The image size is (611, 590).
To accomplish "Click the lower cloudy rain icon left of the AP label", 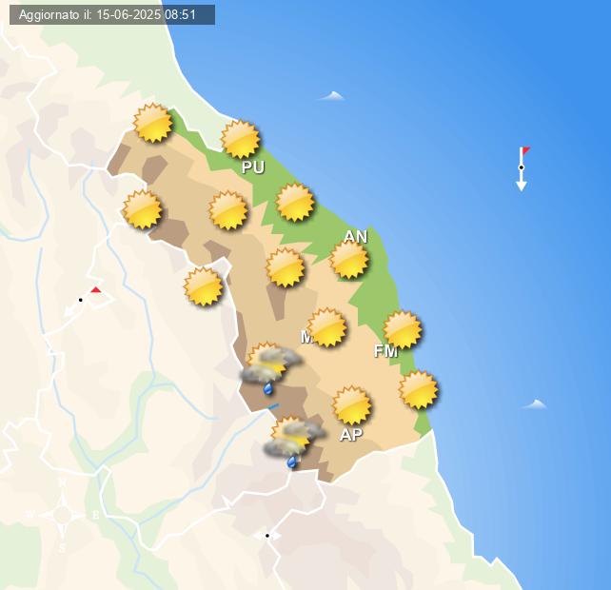I will (x=294, y=442).
